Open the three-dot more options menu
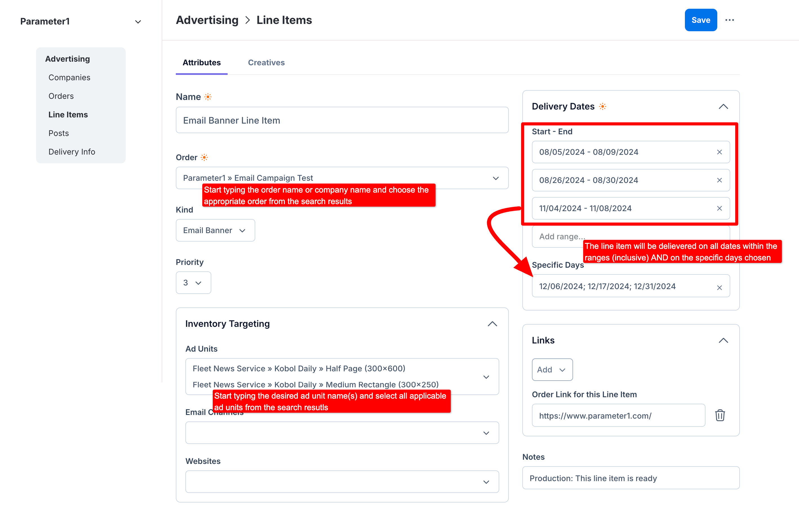 729,20
